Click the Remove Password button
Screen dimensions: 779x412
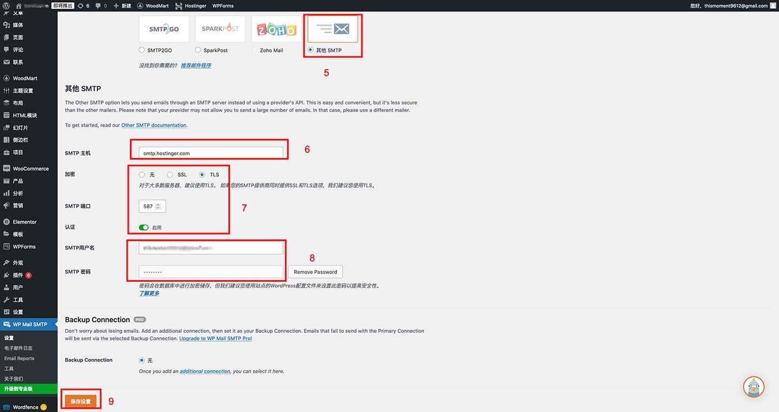click(315, 271)
